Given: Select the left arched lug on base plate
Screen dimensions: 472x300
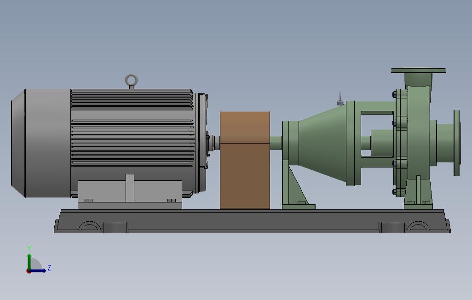Looking at the screenshot, I should click(x=90, y=226).
